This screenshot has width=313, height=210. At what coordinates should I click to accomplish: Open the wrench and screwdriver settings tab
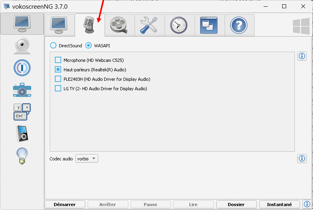tap(150, 25)
